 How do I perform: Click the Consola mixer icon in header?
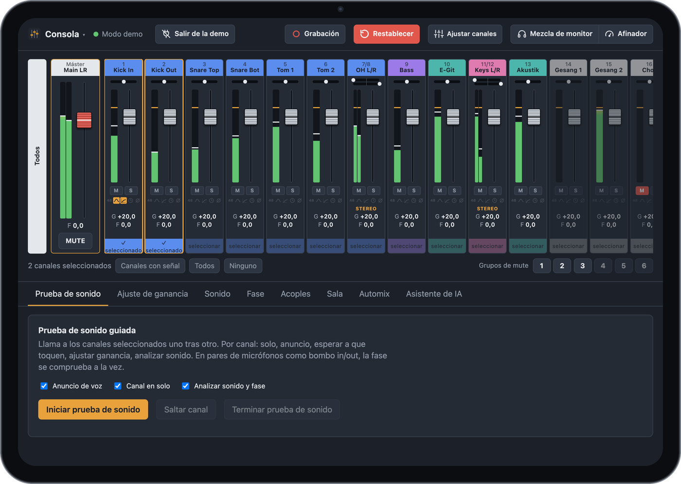point(35,34)
